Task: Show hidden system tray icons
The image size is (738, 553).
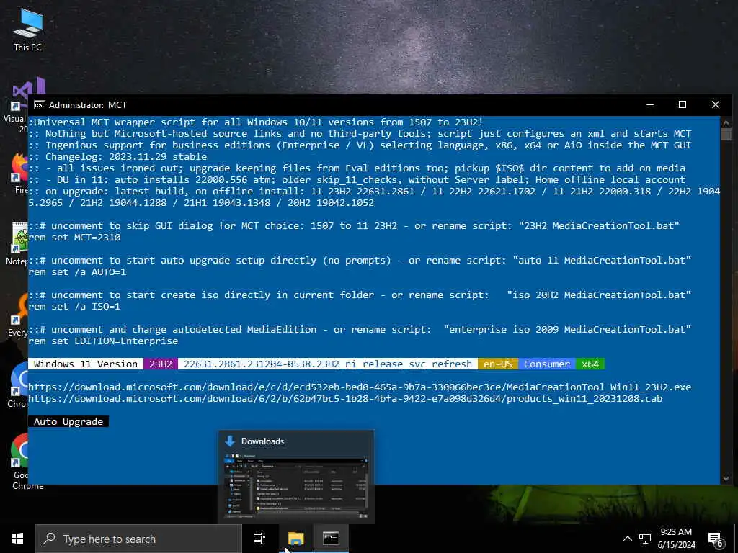Action: (628, 539)
